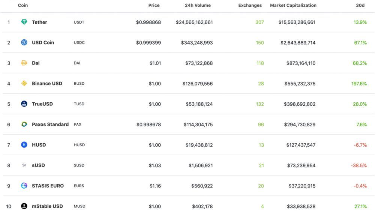Select the Dai coin icon
This screenshot has height=216, width=384.
(x=24, y=63)
